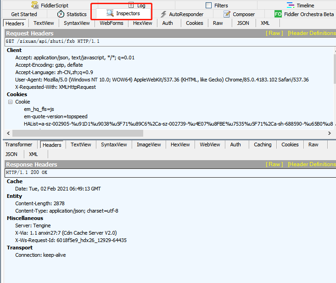Image resolution: width=336 pixels, height=283 pixels.
Task: Select the Accept-Language header row
Action: pos(54,72)
